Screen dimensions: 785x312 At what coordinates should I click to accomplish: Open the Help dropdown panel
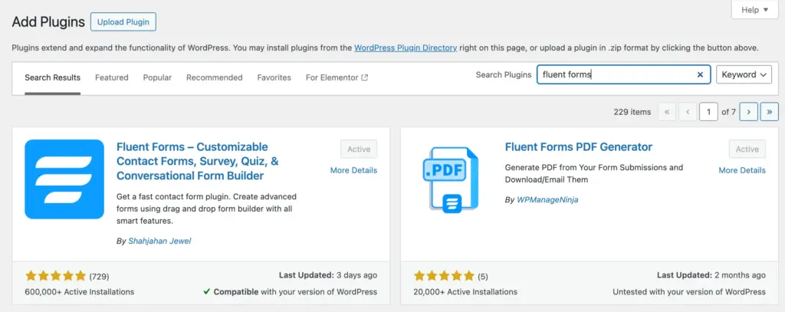point(755,9)
